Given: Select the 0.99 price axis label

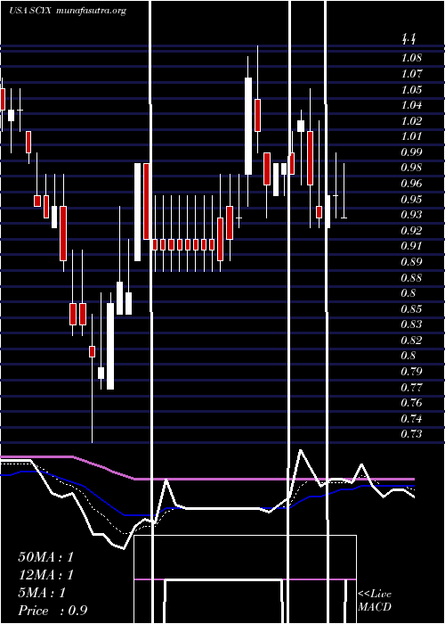Looking at the screenshot, I should pos(411,152).
